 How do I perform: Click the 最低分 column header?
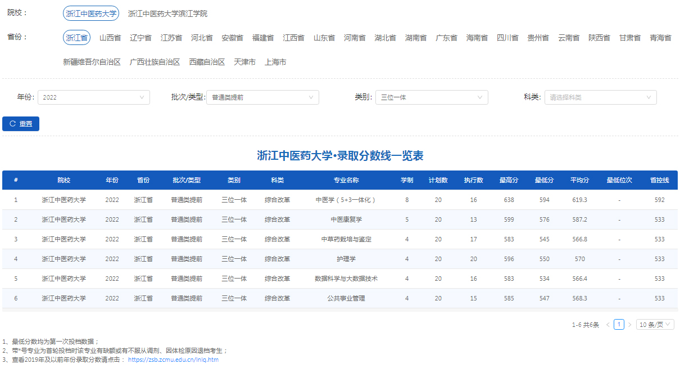544,180
